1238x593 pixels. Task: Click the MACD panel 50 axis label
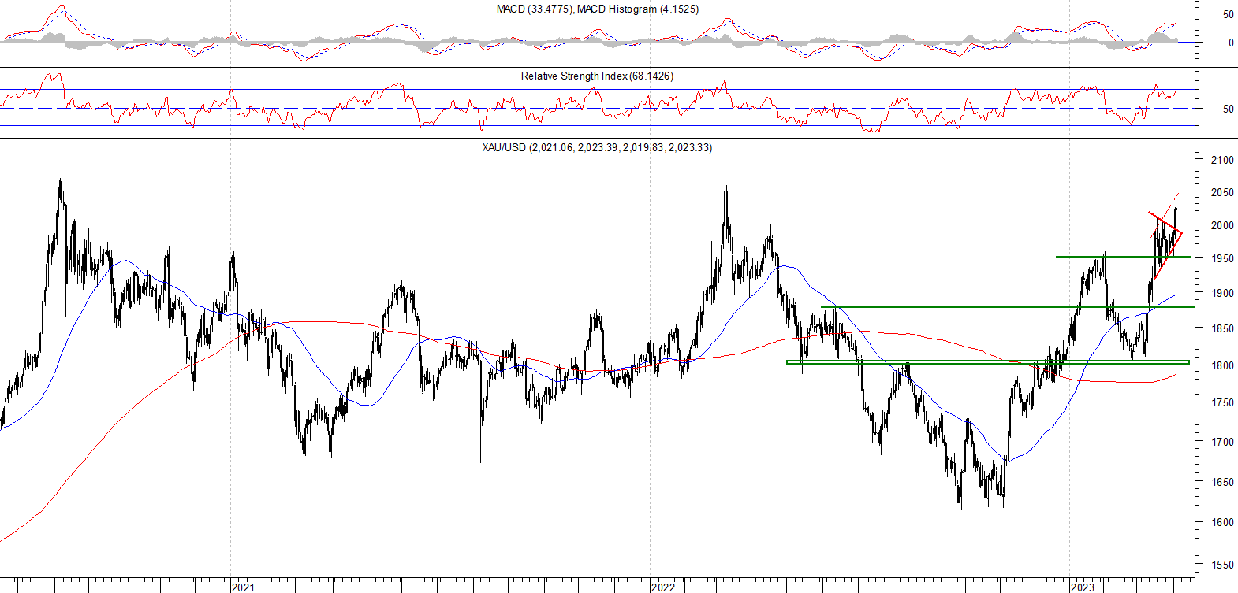coord(1229,14)
